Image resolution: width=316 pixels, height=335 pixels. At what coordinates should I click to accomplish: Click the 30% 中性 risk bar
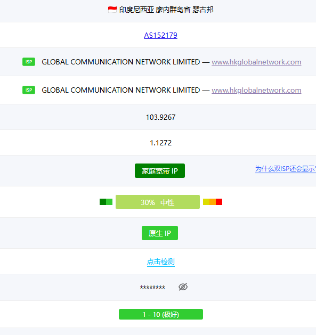(x=158, y=202)
